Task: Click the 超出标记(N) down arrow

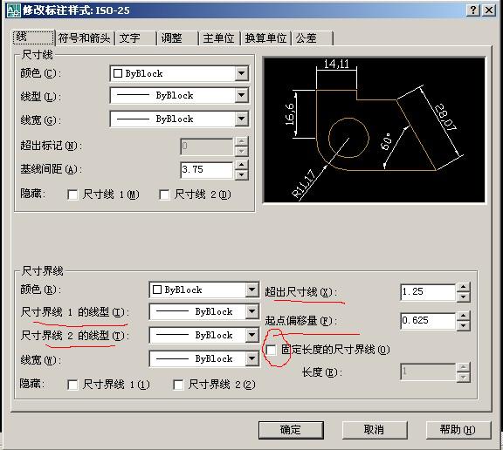Action: [242, 151]
